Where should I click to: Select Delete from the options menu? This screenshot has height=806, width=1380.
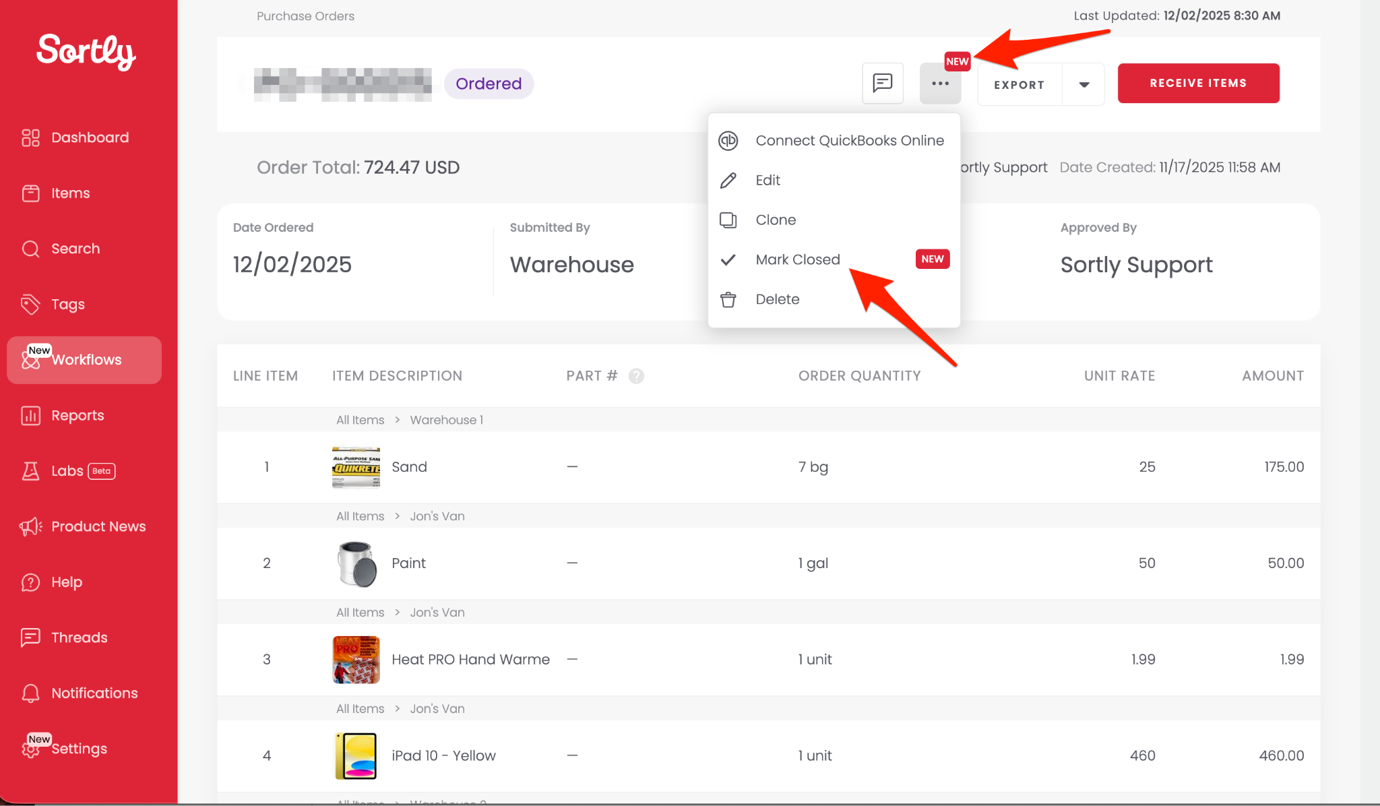point(777,300)
